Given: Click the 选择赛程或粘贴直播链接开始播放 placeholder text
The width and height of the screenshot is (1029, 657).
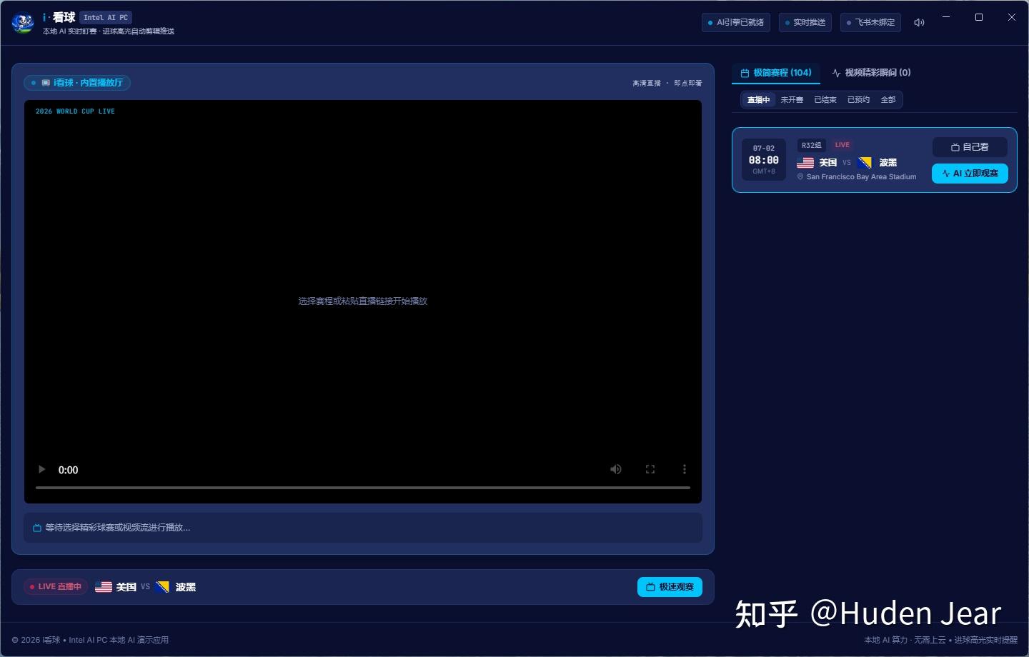Looking at the screenshot, I should (x=363, y=301).
